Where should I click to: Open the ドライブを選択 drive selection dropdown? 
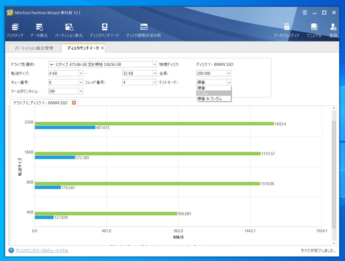point(154,64)
